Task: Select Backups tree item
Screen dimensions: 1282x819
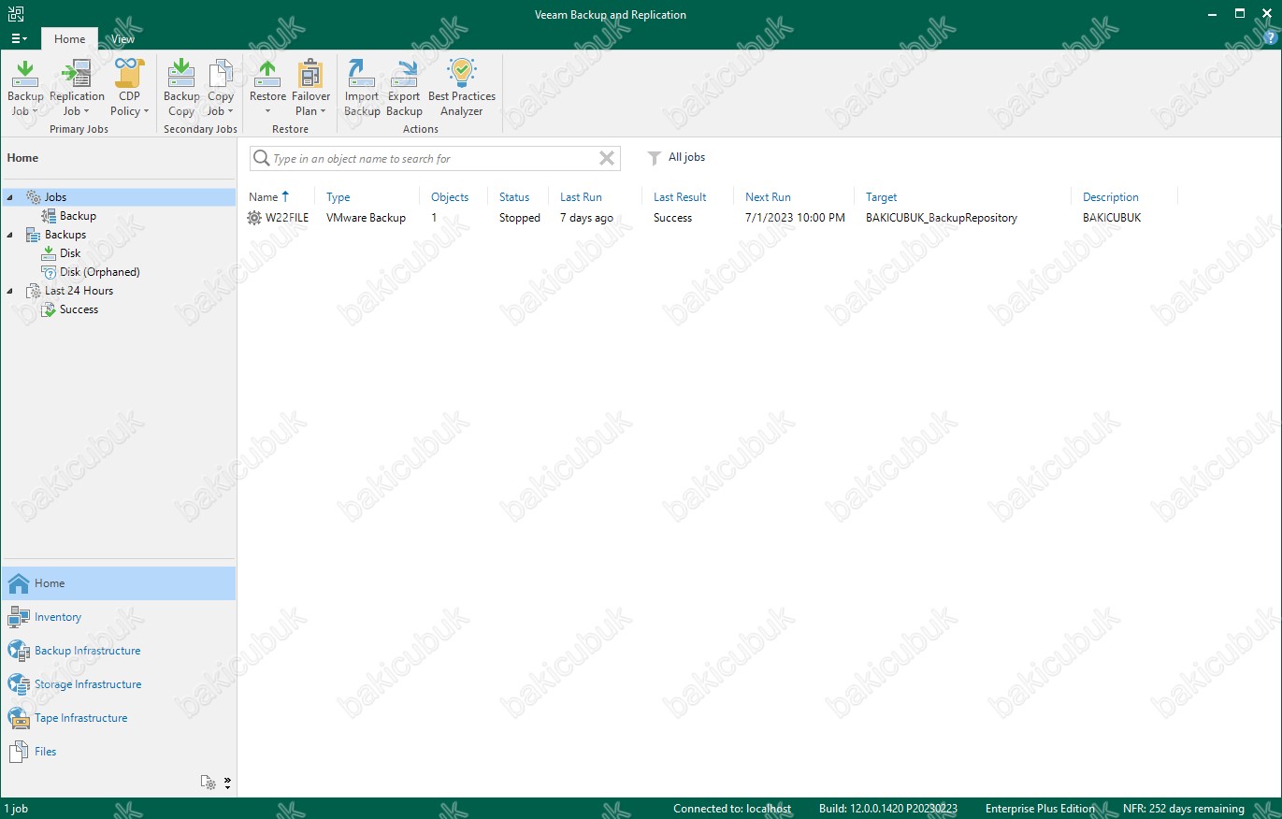Action: point(65,235)
